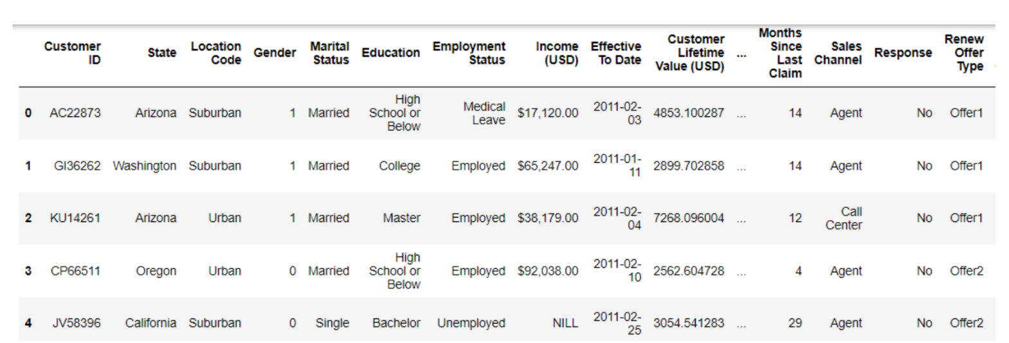Select row index 4 label
Screen dimensions: 1009x343
click(x=28, y=323)
